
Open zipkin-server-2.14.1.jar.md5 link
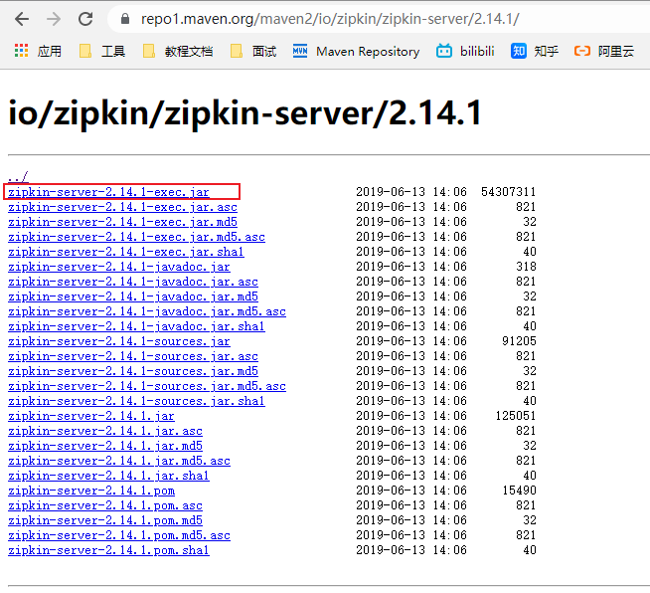coord(105,446)
